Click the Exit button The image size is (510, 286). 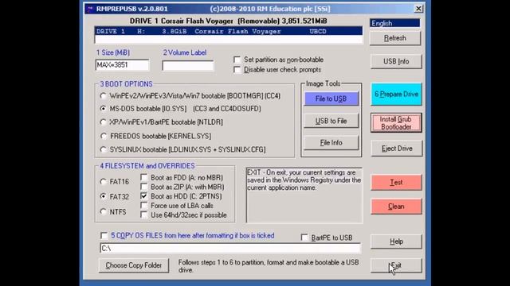coord(396,265)
